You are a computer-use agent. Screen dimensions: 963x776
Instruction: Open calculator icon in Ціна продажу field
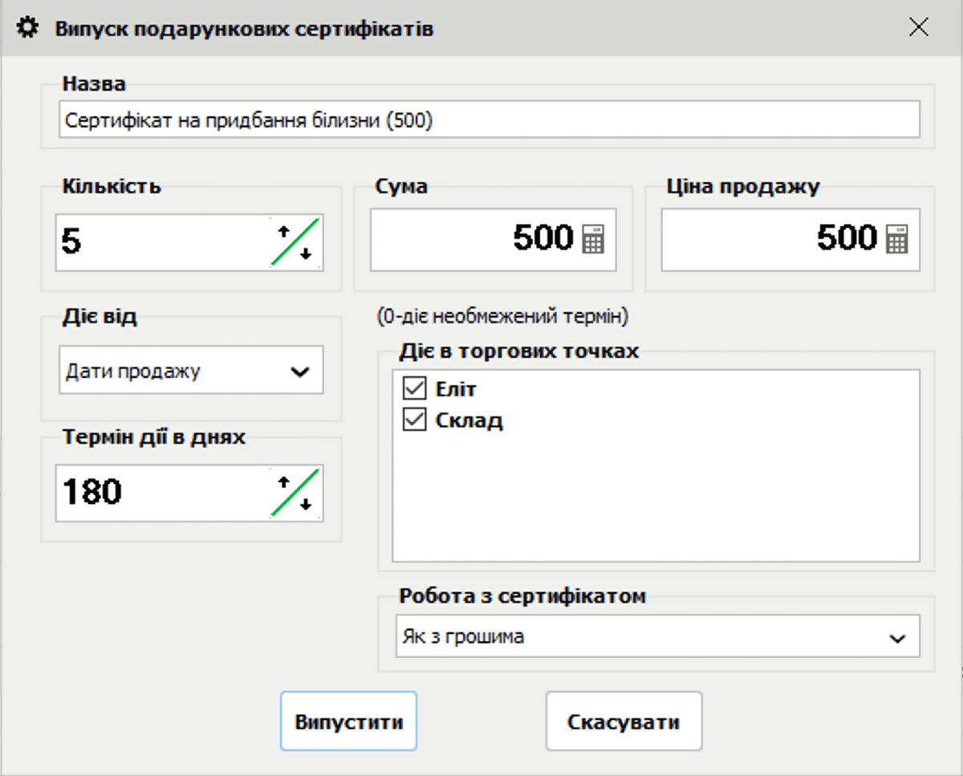[896, 240]
